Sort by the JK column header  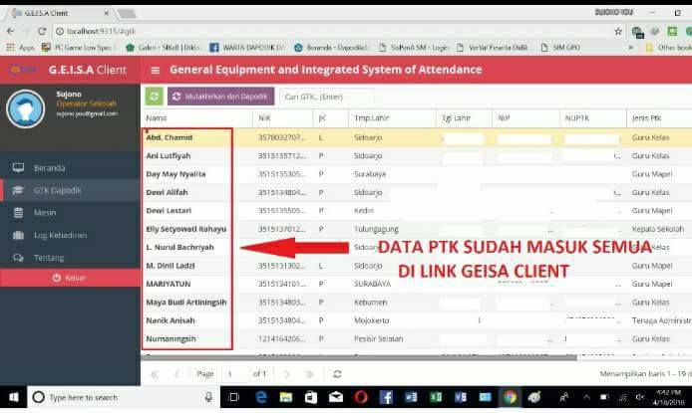(x=331, y=118)
